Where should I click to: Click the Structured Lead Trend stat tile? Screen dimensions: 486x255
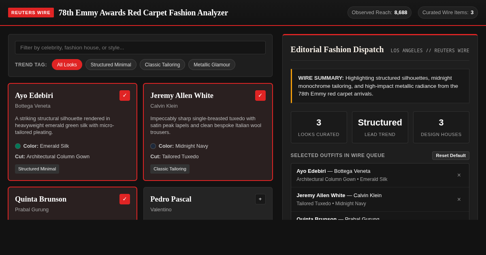(380, 127)
